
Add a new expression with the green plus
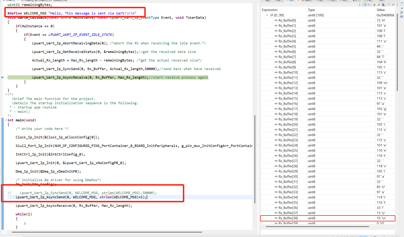[x=374, y=5]
